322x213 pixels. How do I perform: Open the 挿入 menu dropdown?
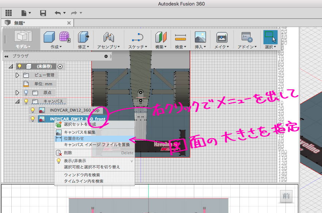(200, 47)
